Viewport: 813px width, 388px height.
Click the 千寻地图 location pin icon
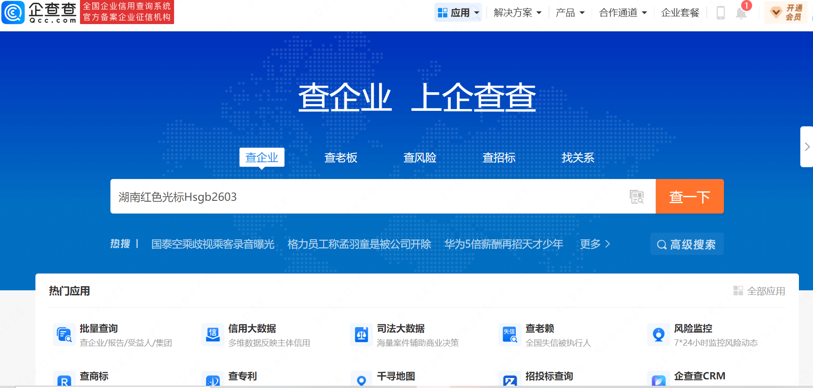(361, 380)
